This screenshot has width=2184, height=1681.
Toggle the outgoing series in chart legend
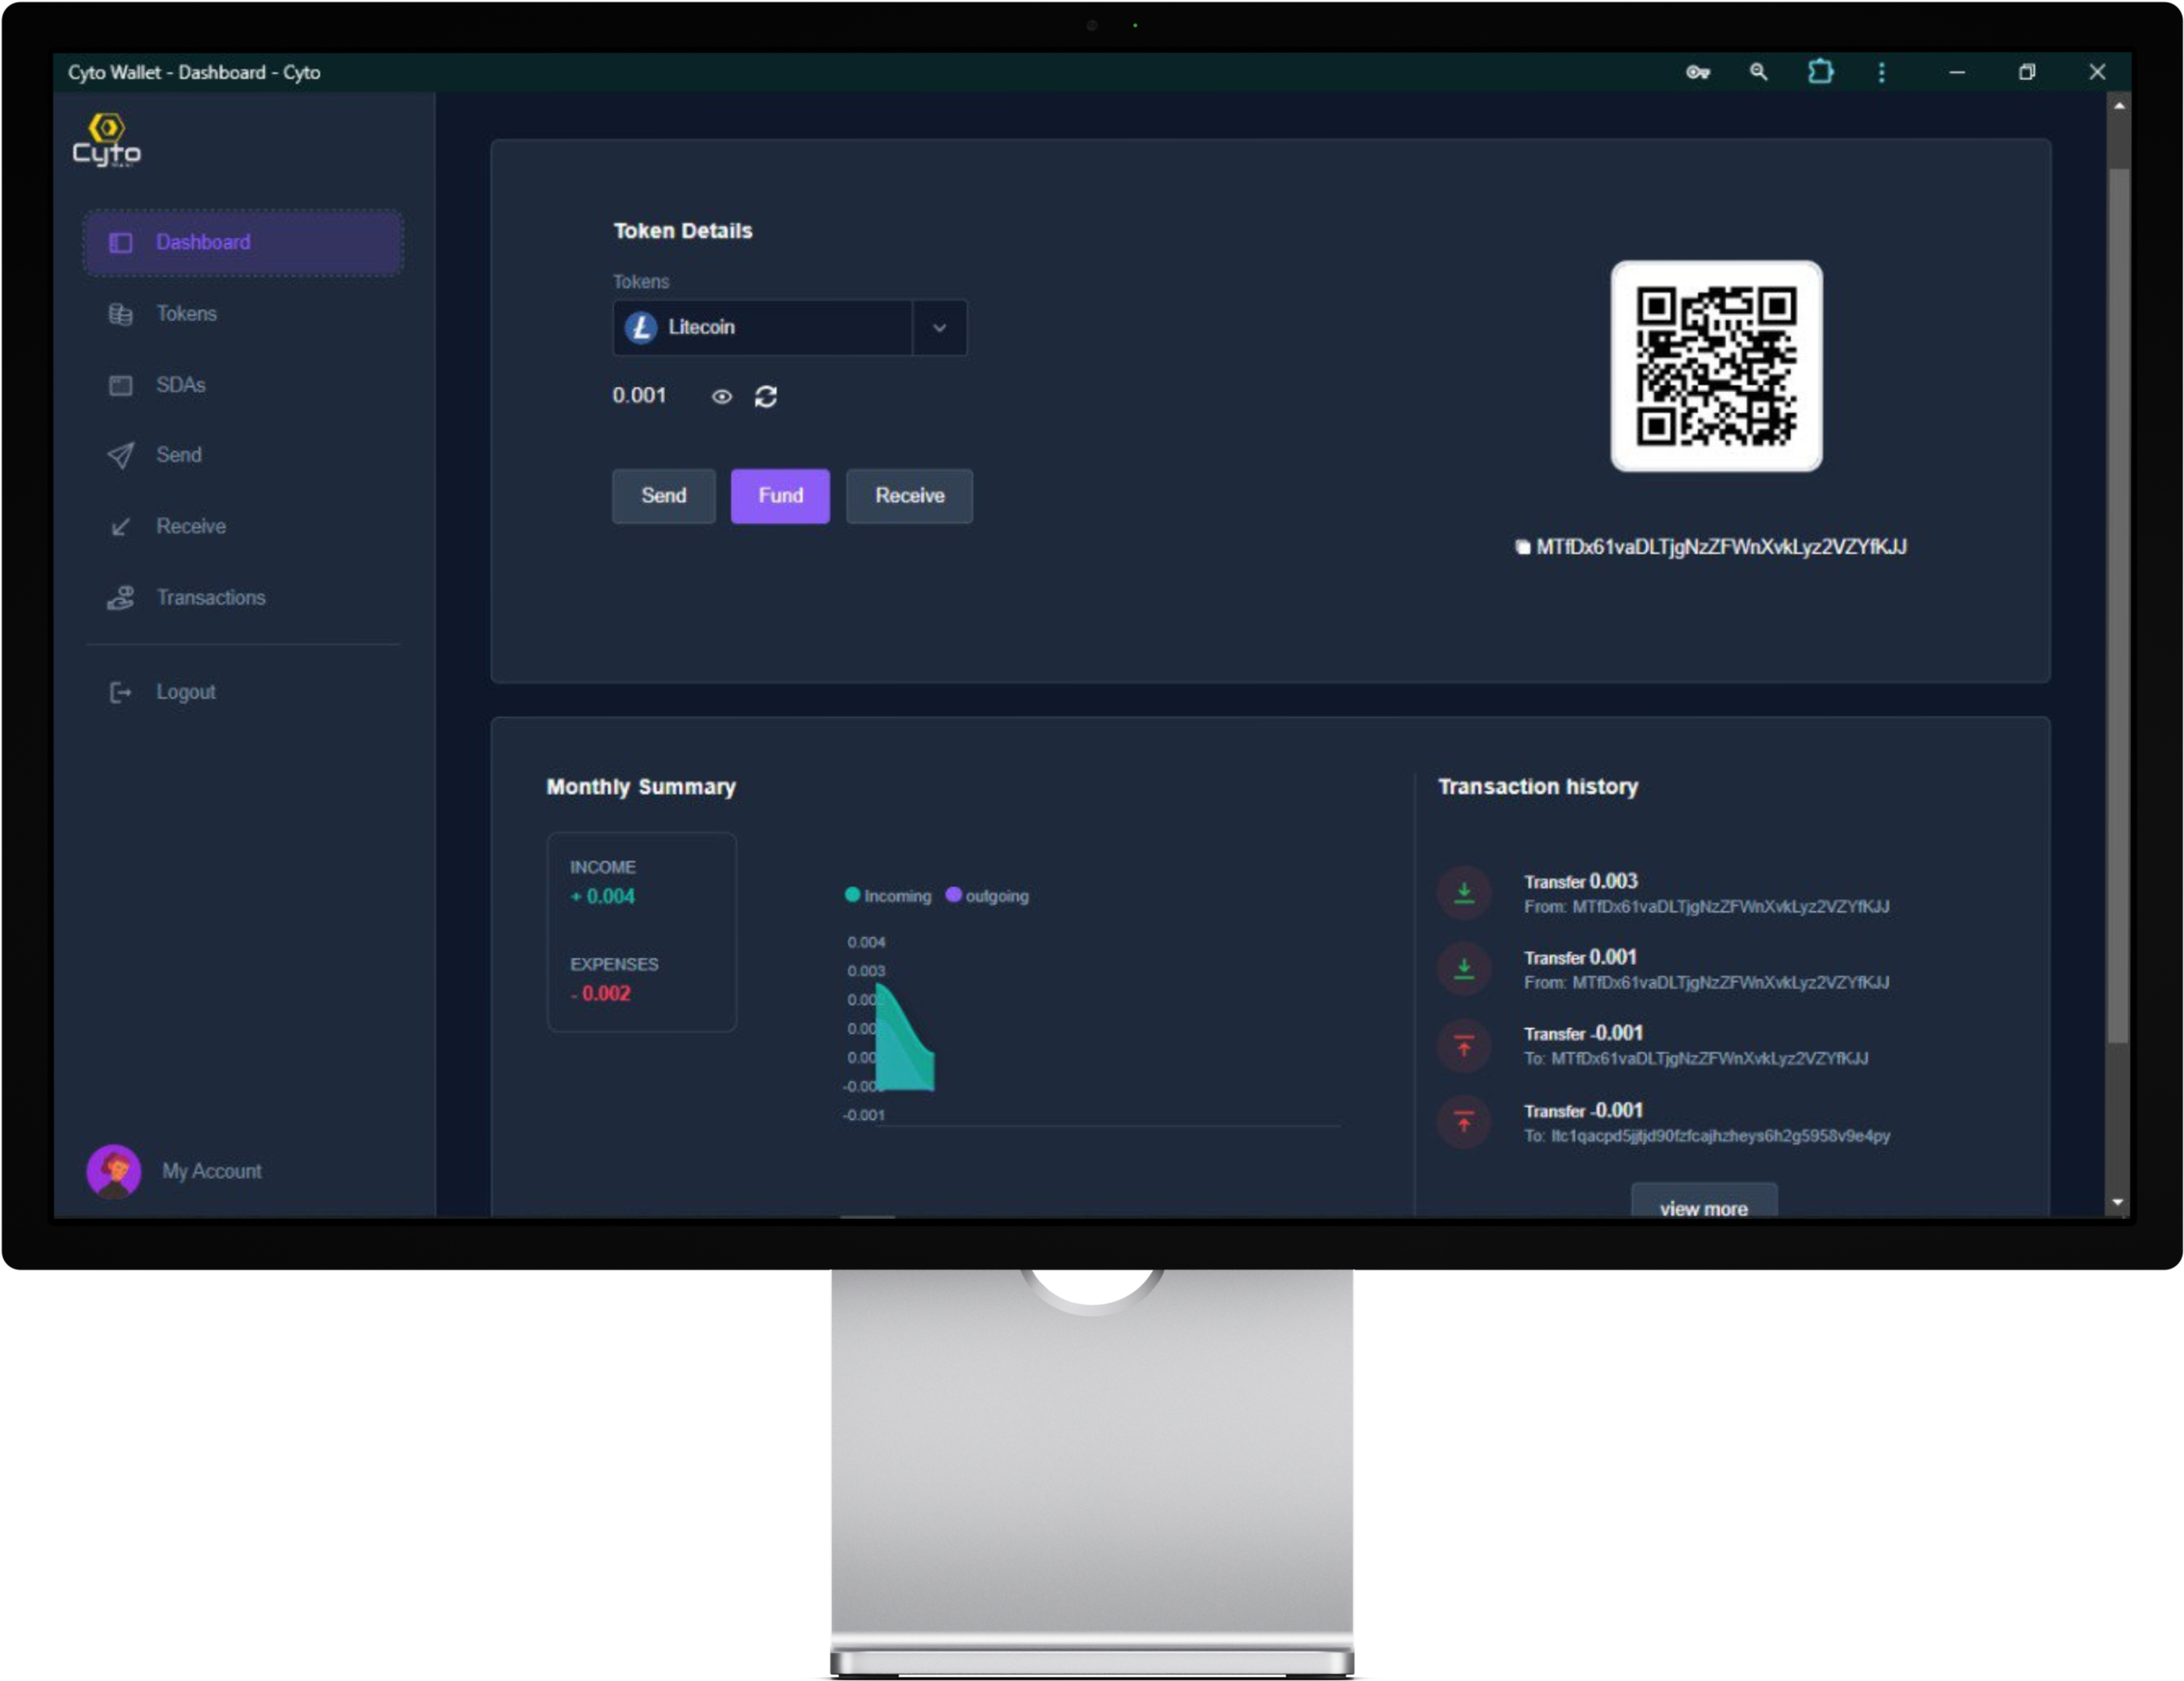click(987, 895)
